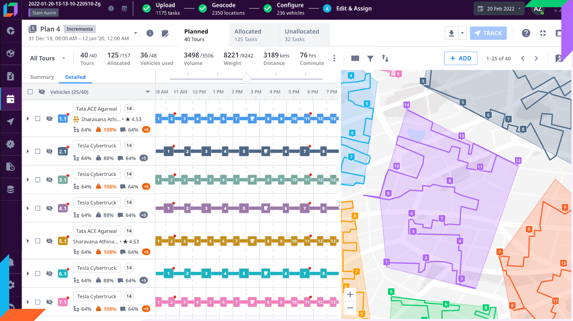This screenshot has height=321, width=573.
Task: Click the filter icon next to columns view
Action: pyautogui.click(x=370, y=58)
